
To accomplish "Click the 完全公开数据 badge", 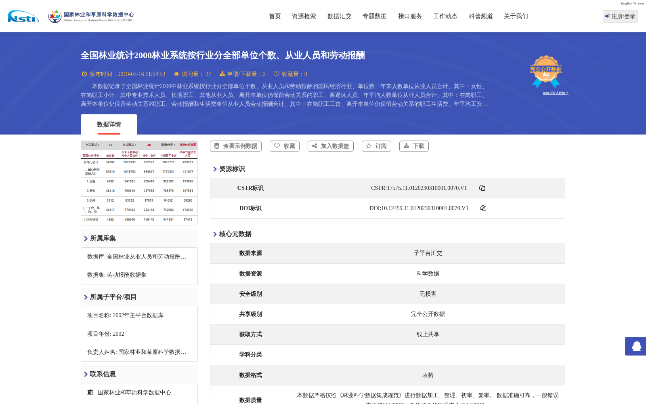I will click(x=546, y=72).
